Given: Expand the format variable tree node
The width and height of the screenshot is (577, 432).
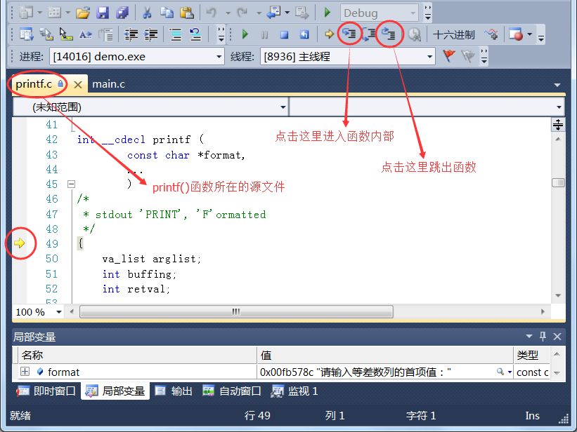Looking at the screenshot, I should pyautogui.click(x=25, y=372).
